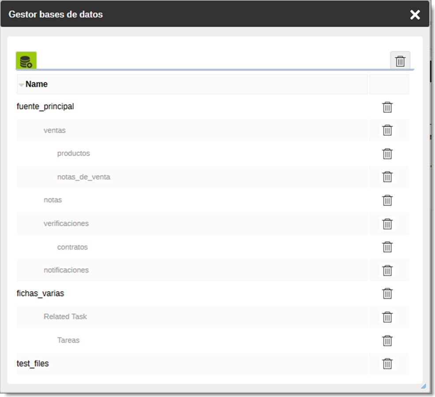Viewport: 435px width, 397px height.
Task: Delete the ventas entry
Action: (x=387, y=130)
